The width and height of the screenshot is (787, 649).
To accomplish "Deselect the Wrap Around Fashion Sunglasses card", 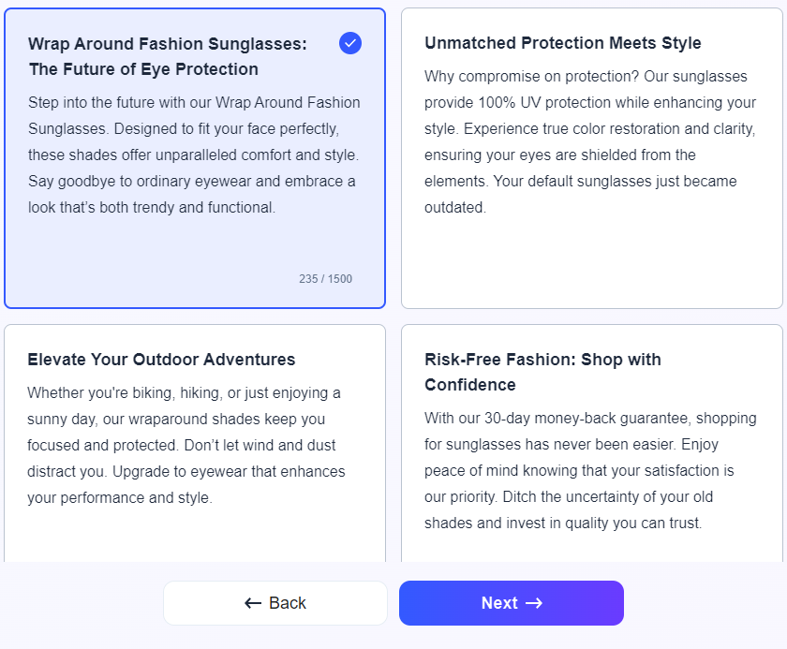I will 195,158.
